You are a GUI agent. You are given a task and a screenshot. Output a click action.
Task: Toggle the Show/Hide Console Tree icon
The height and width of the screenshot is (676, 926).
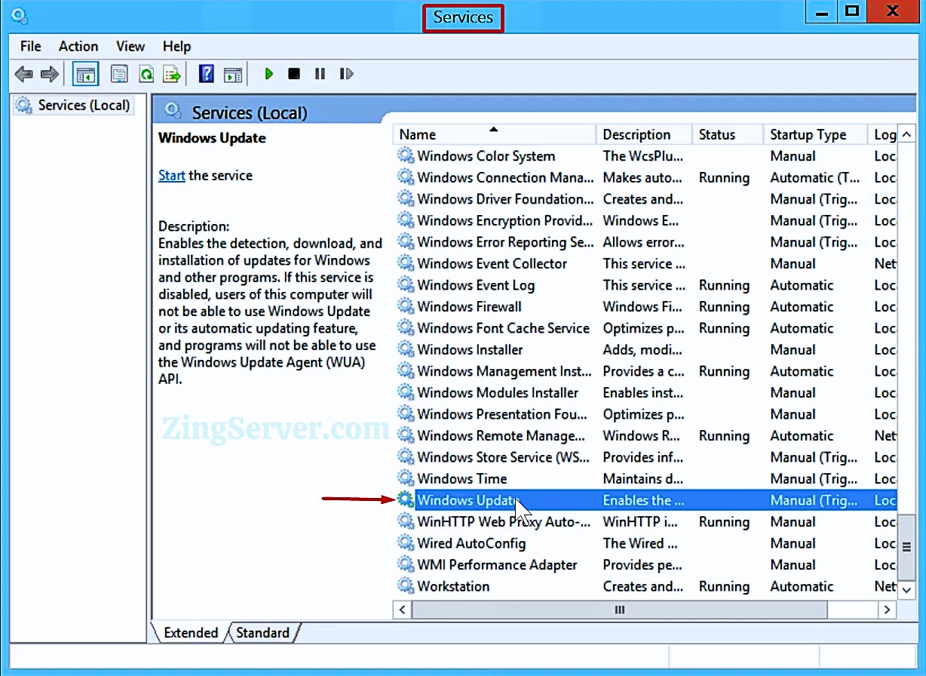(86, 74)
